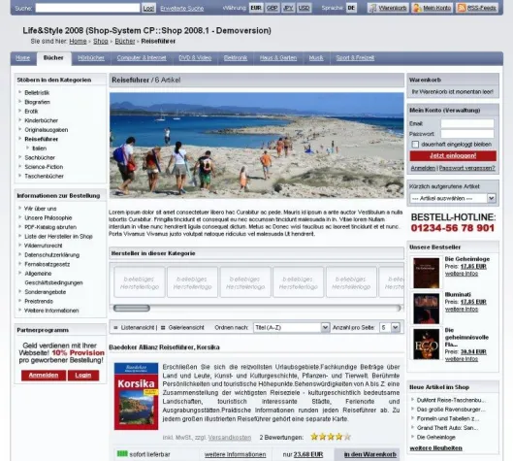Screen dimensions: 513x461
Task: Open Illuminati bestseller cover thumbnail
Action: click(426, 309)
